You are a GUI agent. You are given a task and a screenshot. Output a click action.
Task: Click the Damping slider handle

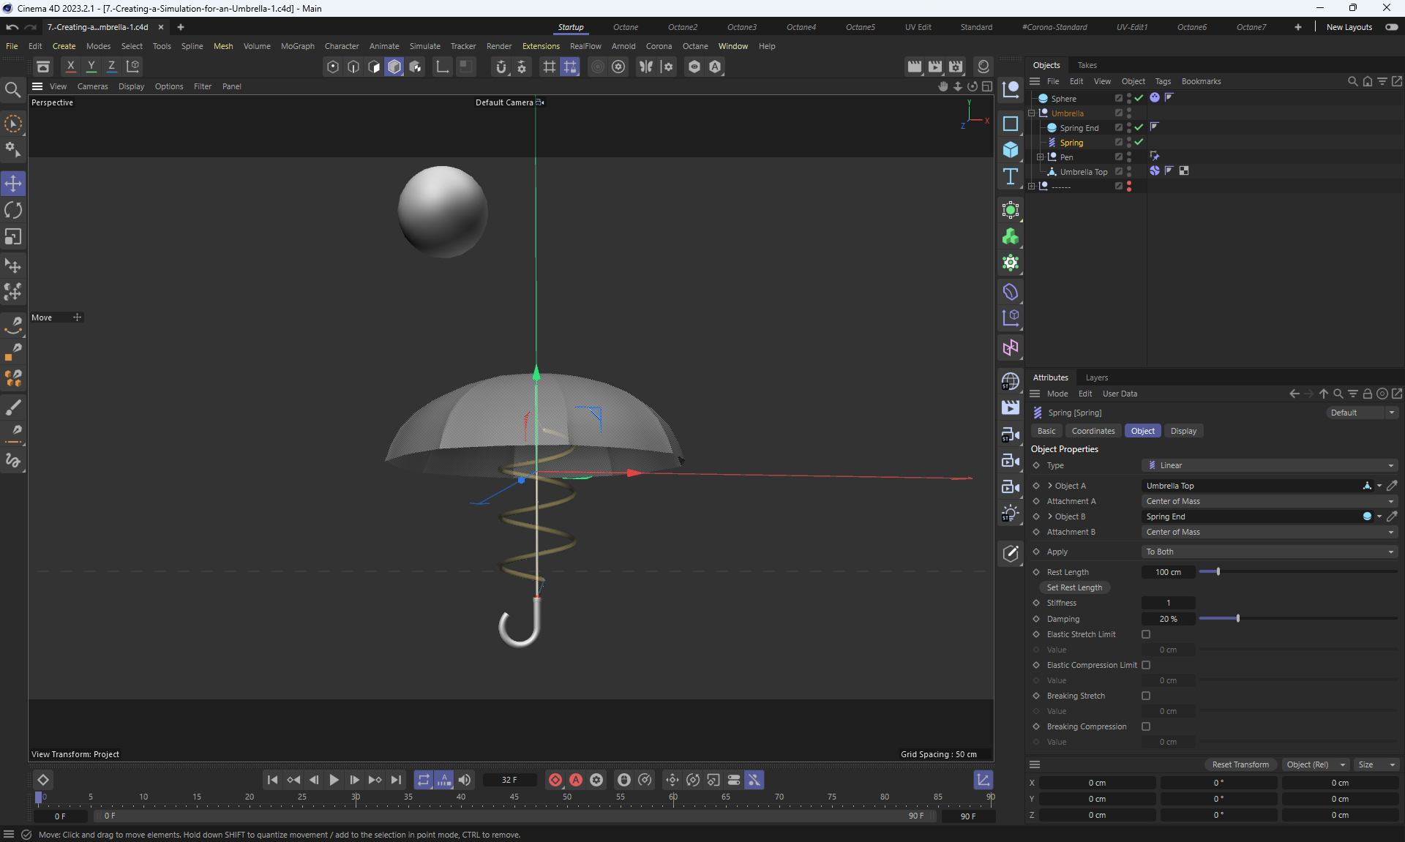click(1237, 619)
